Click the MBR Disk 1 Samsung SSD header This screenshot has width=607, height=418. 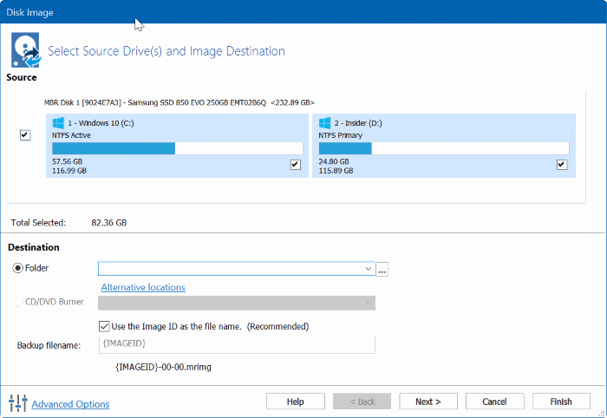point(179,102)
